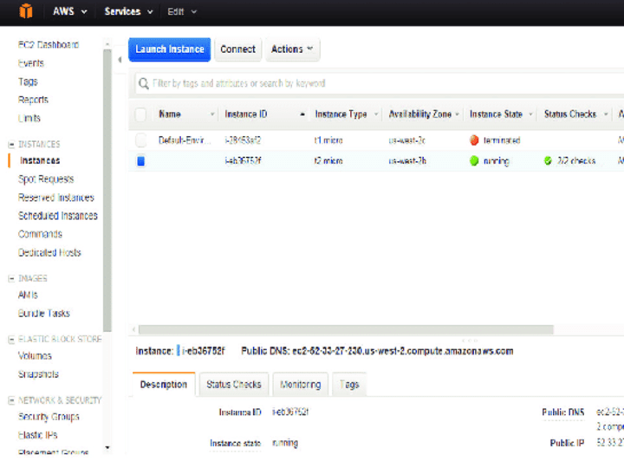This screenshot has height=468, width=624.
Task: Open Volumes in sidebar
Action: tap(35, 356)
